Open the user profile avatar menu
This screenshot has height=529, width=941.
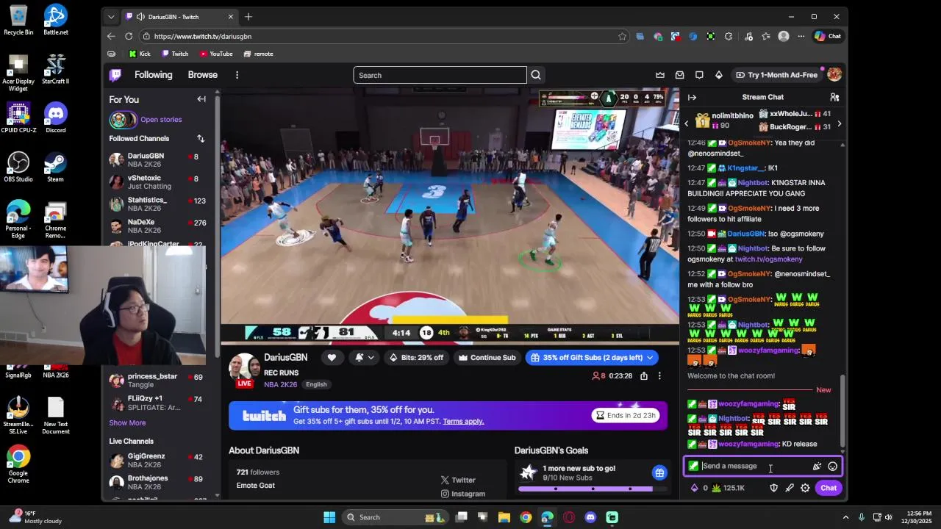pos(834,75)
